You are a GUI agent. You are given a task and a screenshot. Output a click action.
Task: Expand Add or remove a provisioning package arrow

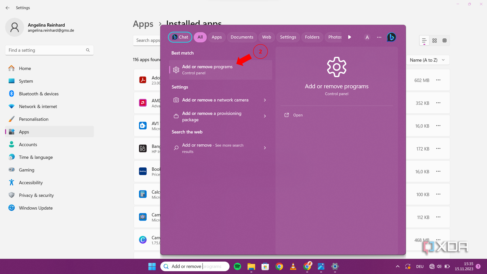pyautogui.click(x=265, y=116)
